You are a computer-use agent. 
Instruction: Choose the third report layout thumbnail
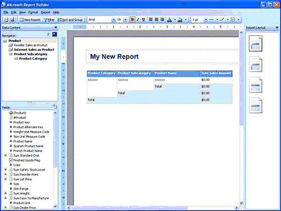coord(256,85)
